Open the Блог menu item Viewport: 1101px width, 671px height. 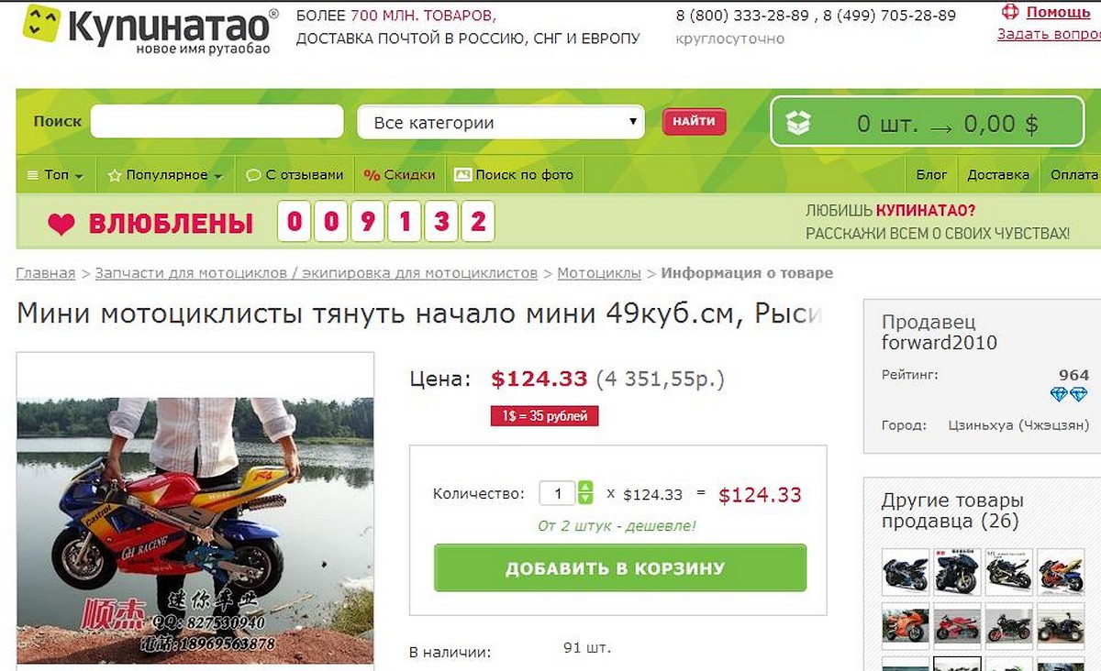931,174
